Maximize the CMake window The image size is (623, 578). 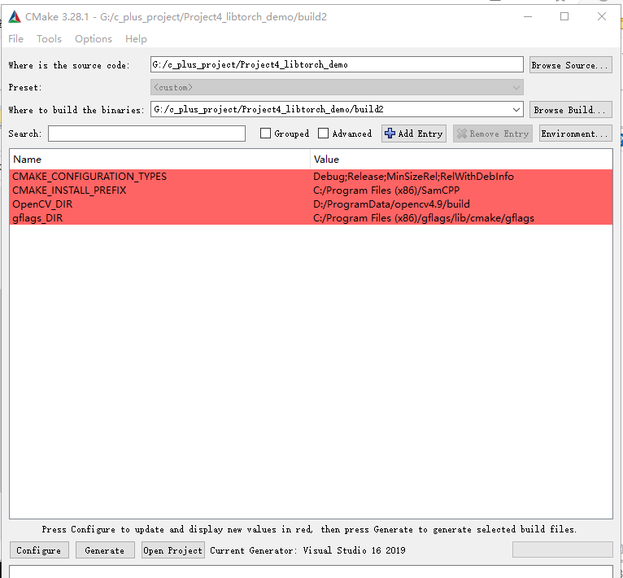pyautogui.click(x=564, y=17)
